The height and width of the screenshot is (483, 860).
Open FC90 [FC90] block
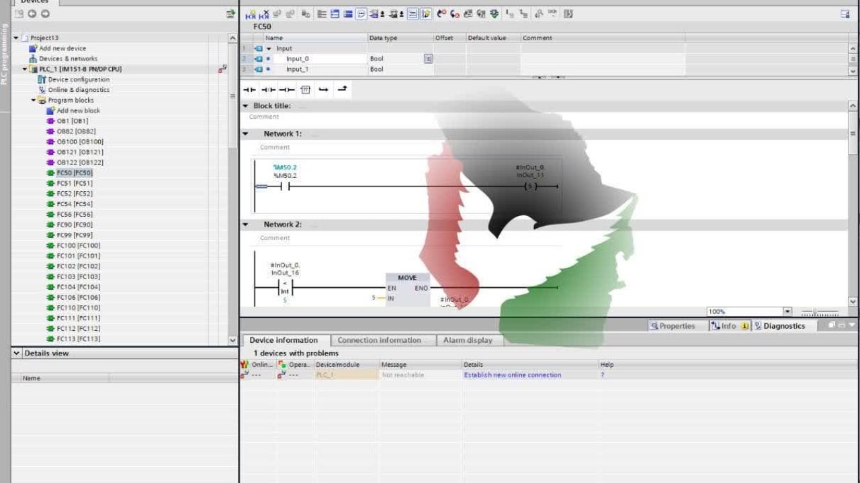75,225
